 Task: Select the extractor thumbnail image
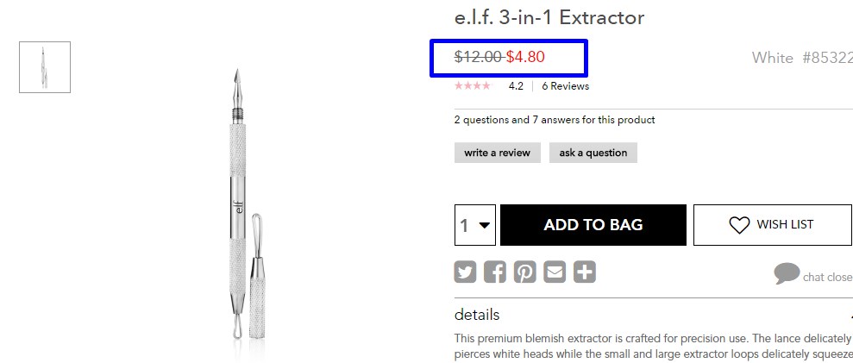pyautogui.click(x=45, y=67)
